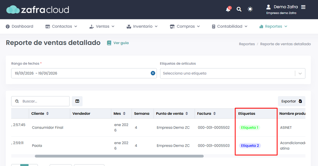Focus the Buscar search field
The width and height of the screenshot is (318, 166).
point(40,101)
